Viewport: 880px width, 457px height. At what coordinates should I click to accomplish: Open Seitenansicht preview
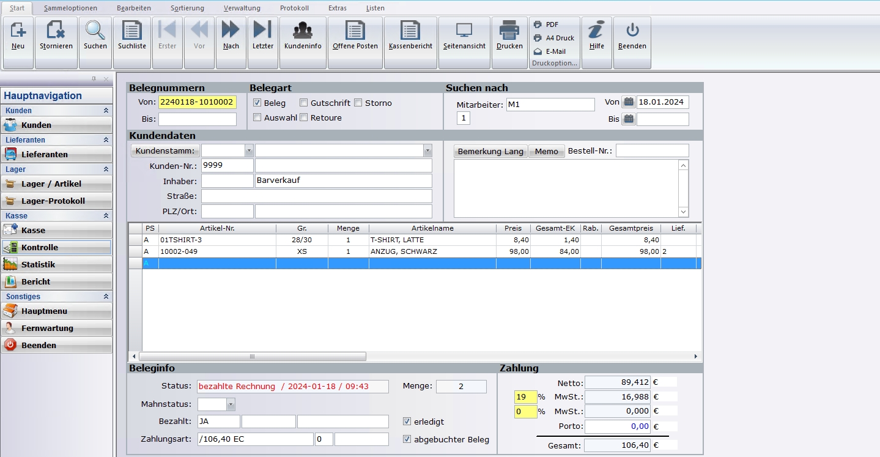tap(464, 35)
